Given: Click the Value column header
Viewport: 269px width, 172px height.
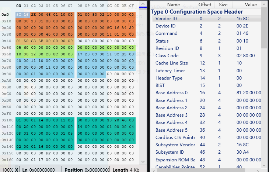Looking at the screenshot, I should click(x=251, y=5).
